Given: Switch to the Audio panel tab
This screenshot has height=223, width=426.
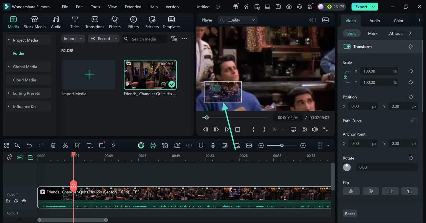Looking at the screenshot, I should tap(374, 20).
